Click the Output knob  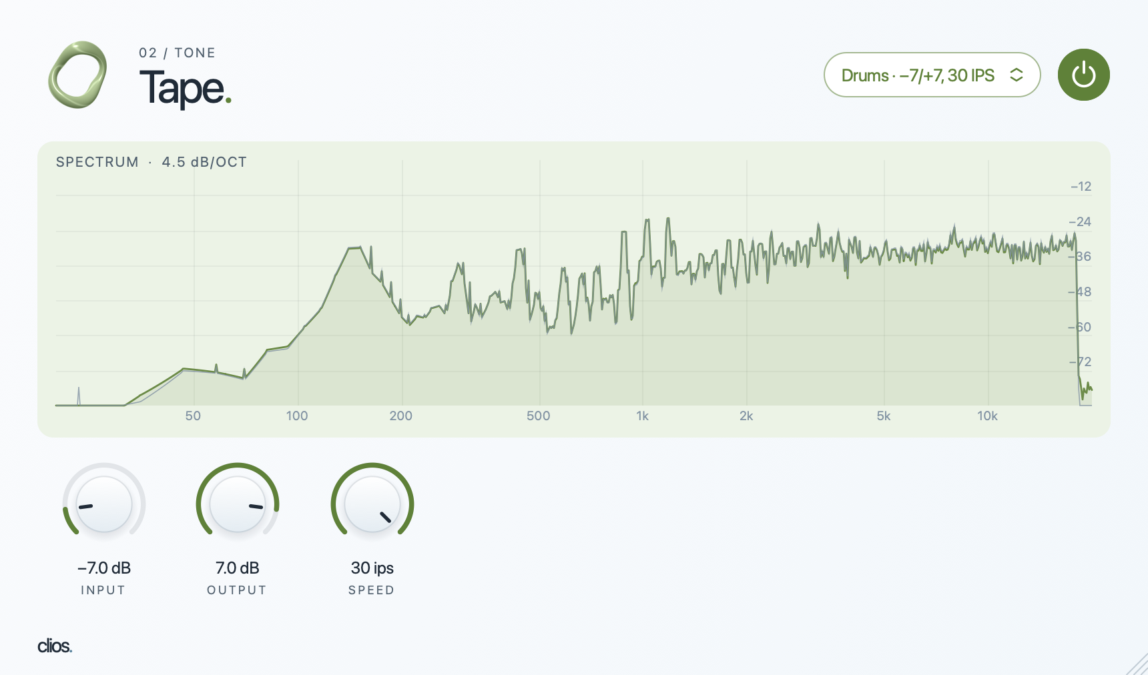pos(238,504)
